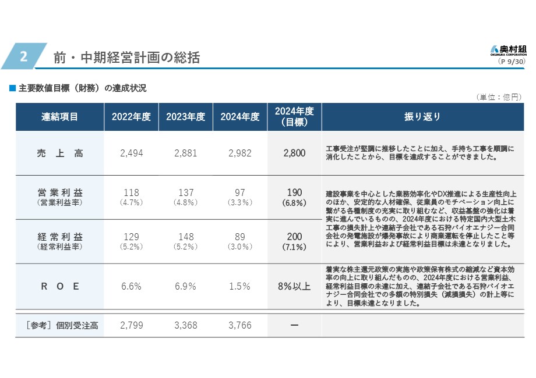Select the 2022年度 column header

[131, 117]
